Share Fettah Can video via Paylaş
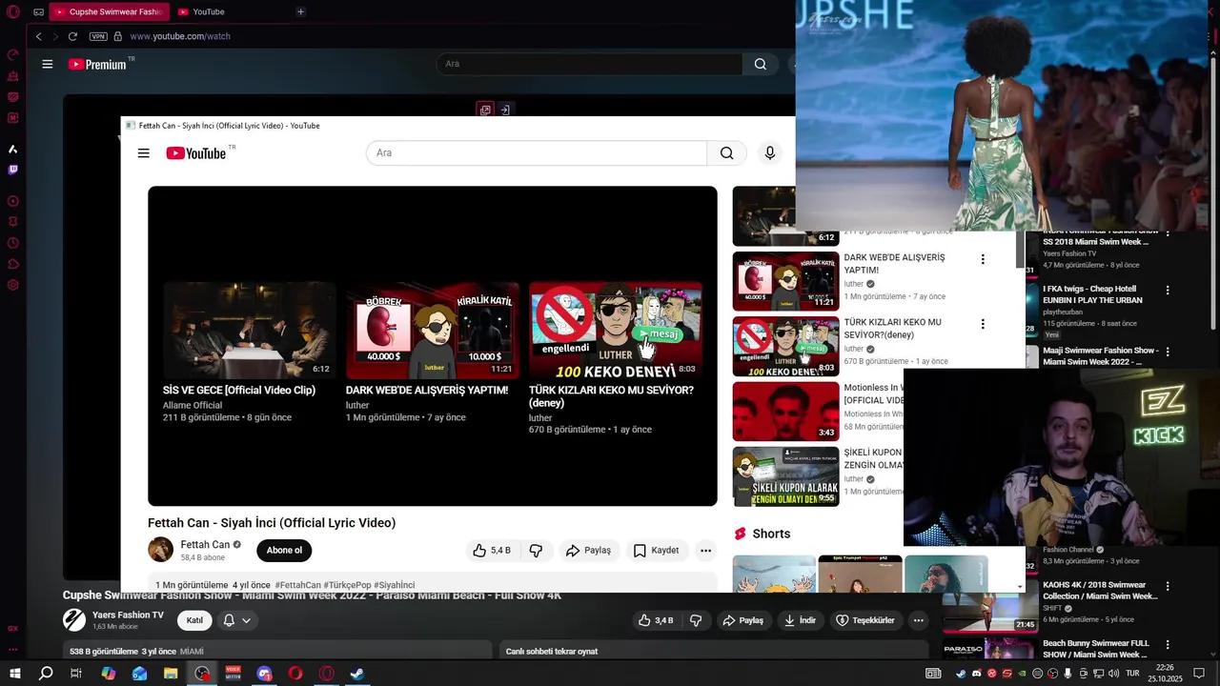 tap(588, 550)
